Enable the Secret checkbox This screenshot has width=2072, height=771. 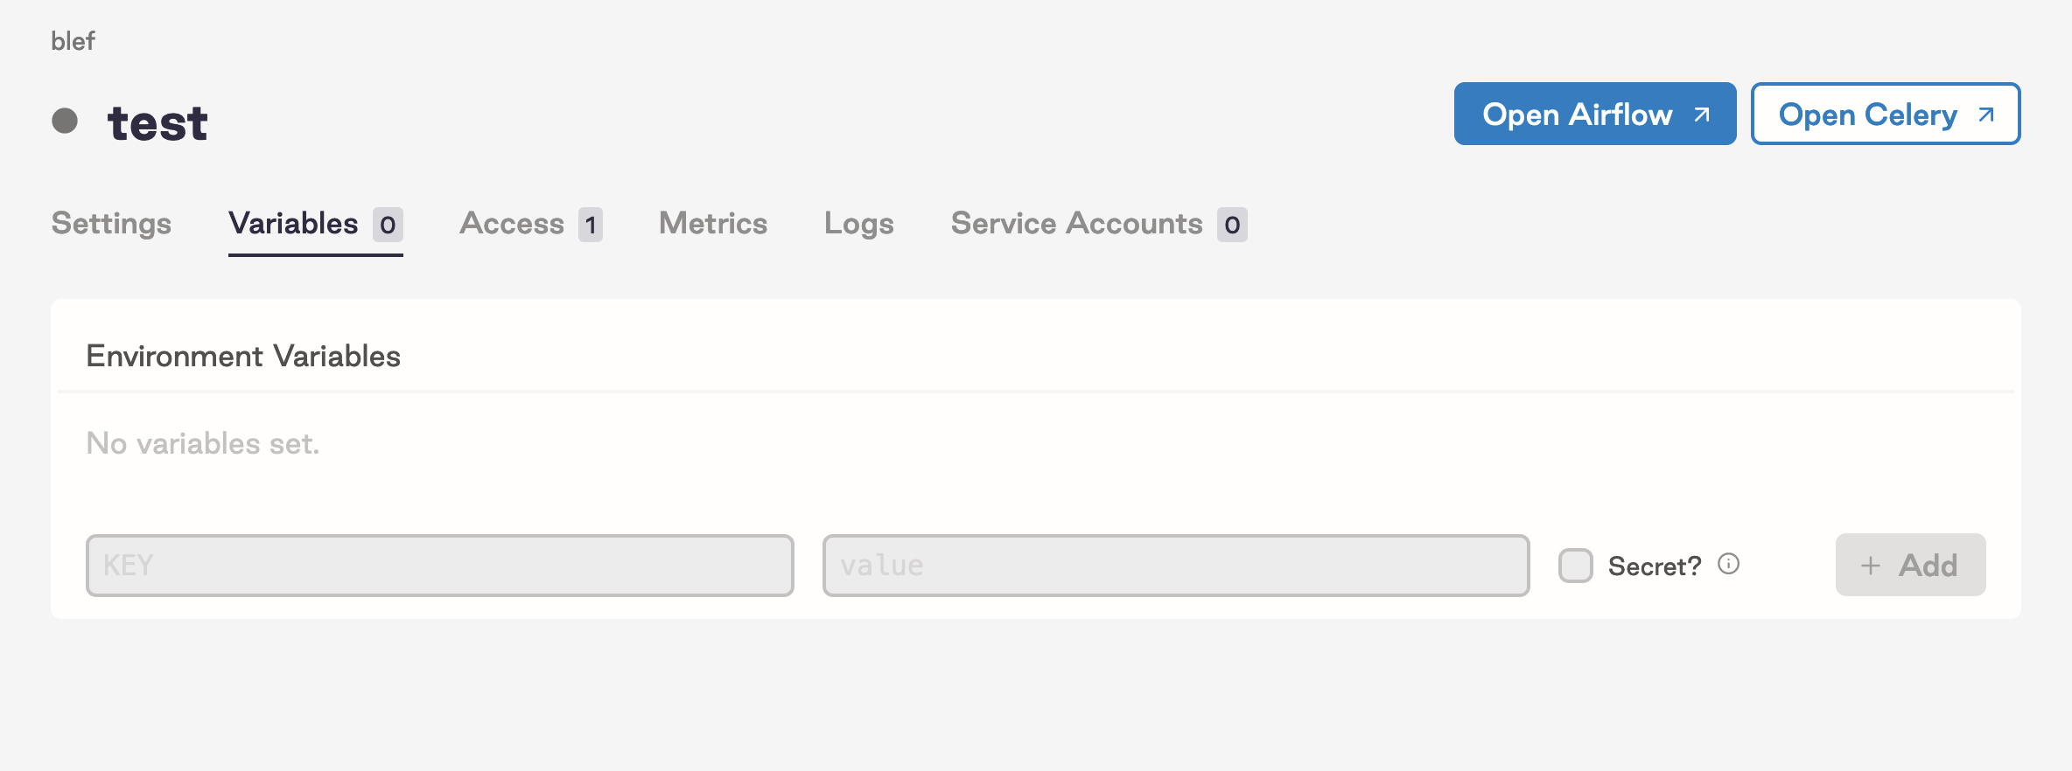[x=1575, y=566]
